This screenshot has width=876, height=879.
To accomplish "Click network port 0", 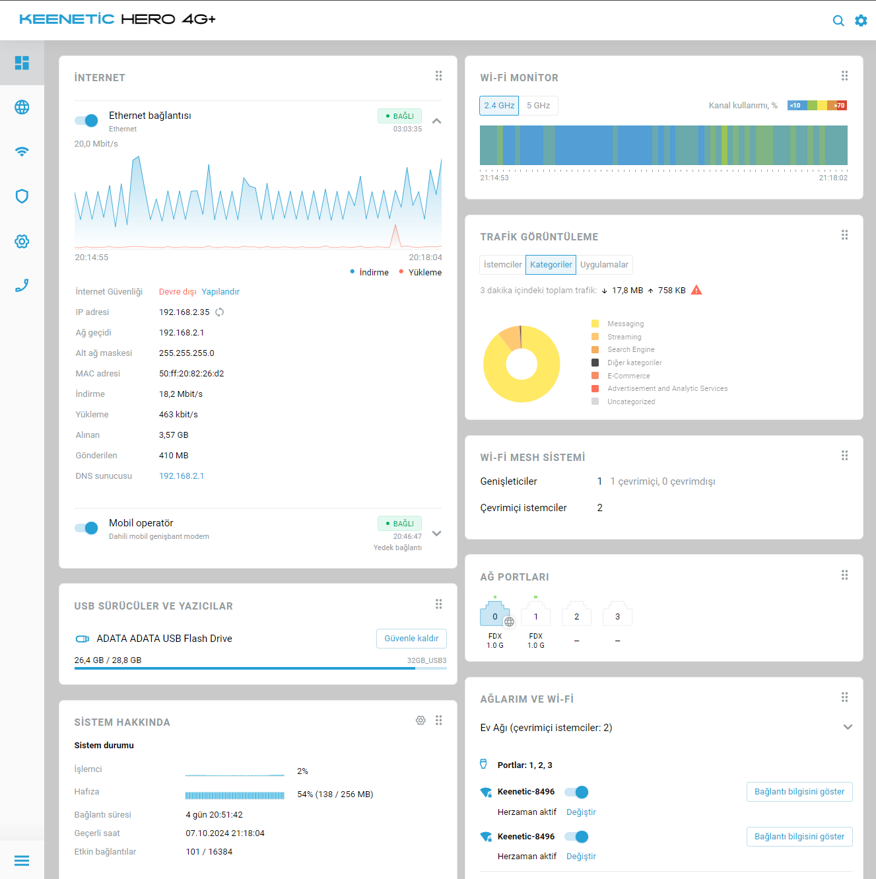I will (x=495, y=616).
